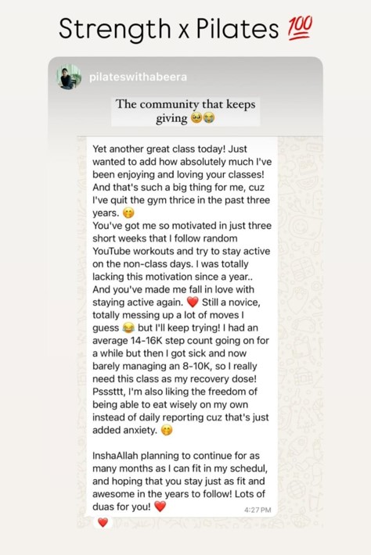The width and height of the screenshot is (371, 555).
Task: Click the hand-over-mouth emoji after 'years.'
Action: (128, 213)
